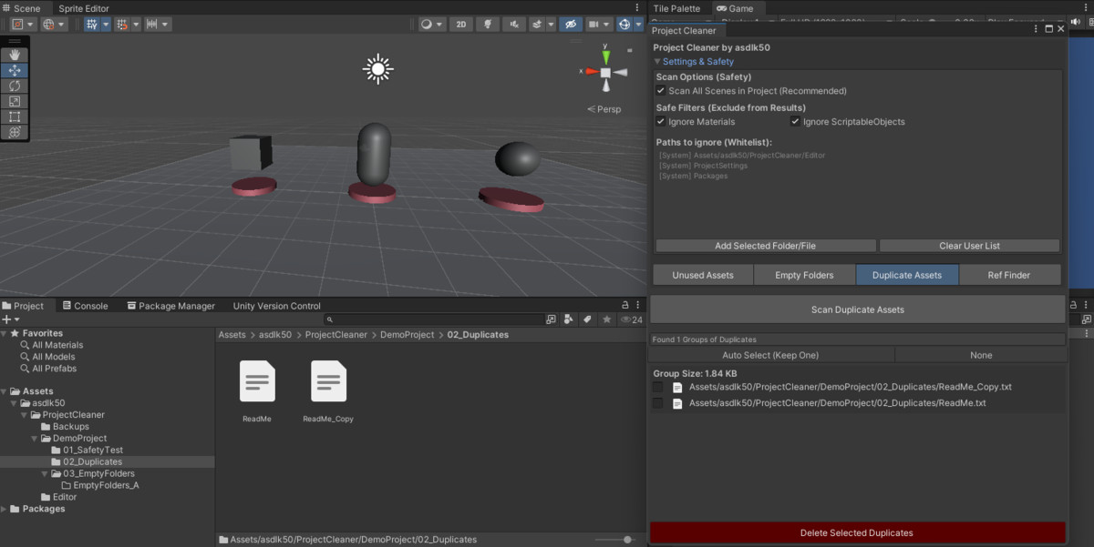Select the Move tool in Scene toolbar
The image size is (1094, 547).
[15, 70]
